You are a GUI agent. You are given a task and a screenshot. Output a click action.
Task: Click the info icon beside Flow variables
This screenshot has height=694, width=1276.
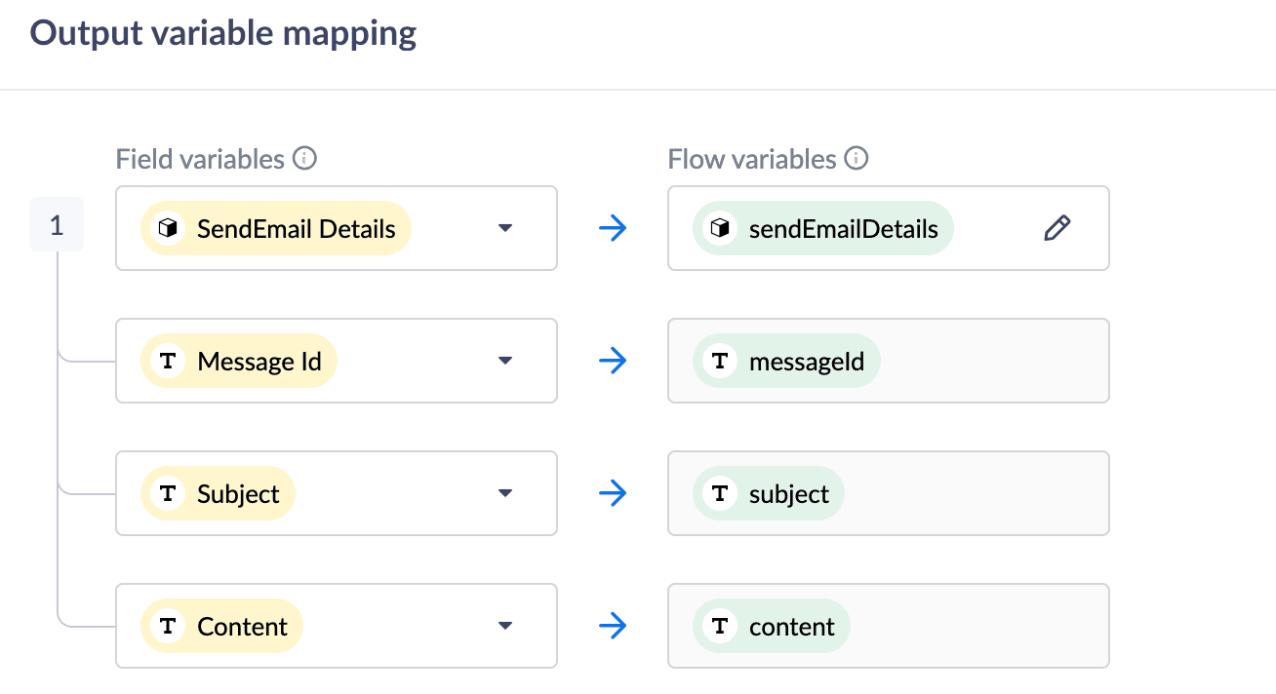pos(856,159)
